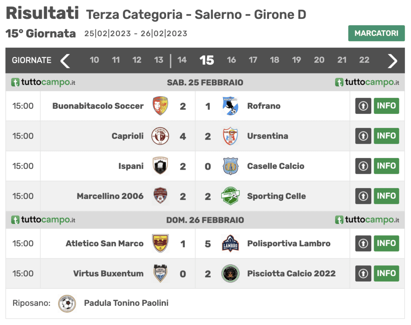This screenshot has width=411, height=325.
Task: Click the tuttocampo.it logo on the top-left banner
Action: 43,82
